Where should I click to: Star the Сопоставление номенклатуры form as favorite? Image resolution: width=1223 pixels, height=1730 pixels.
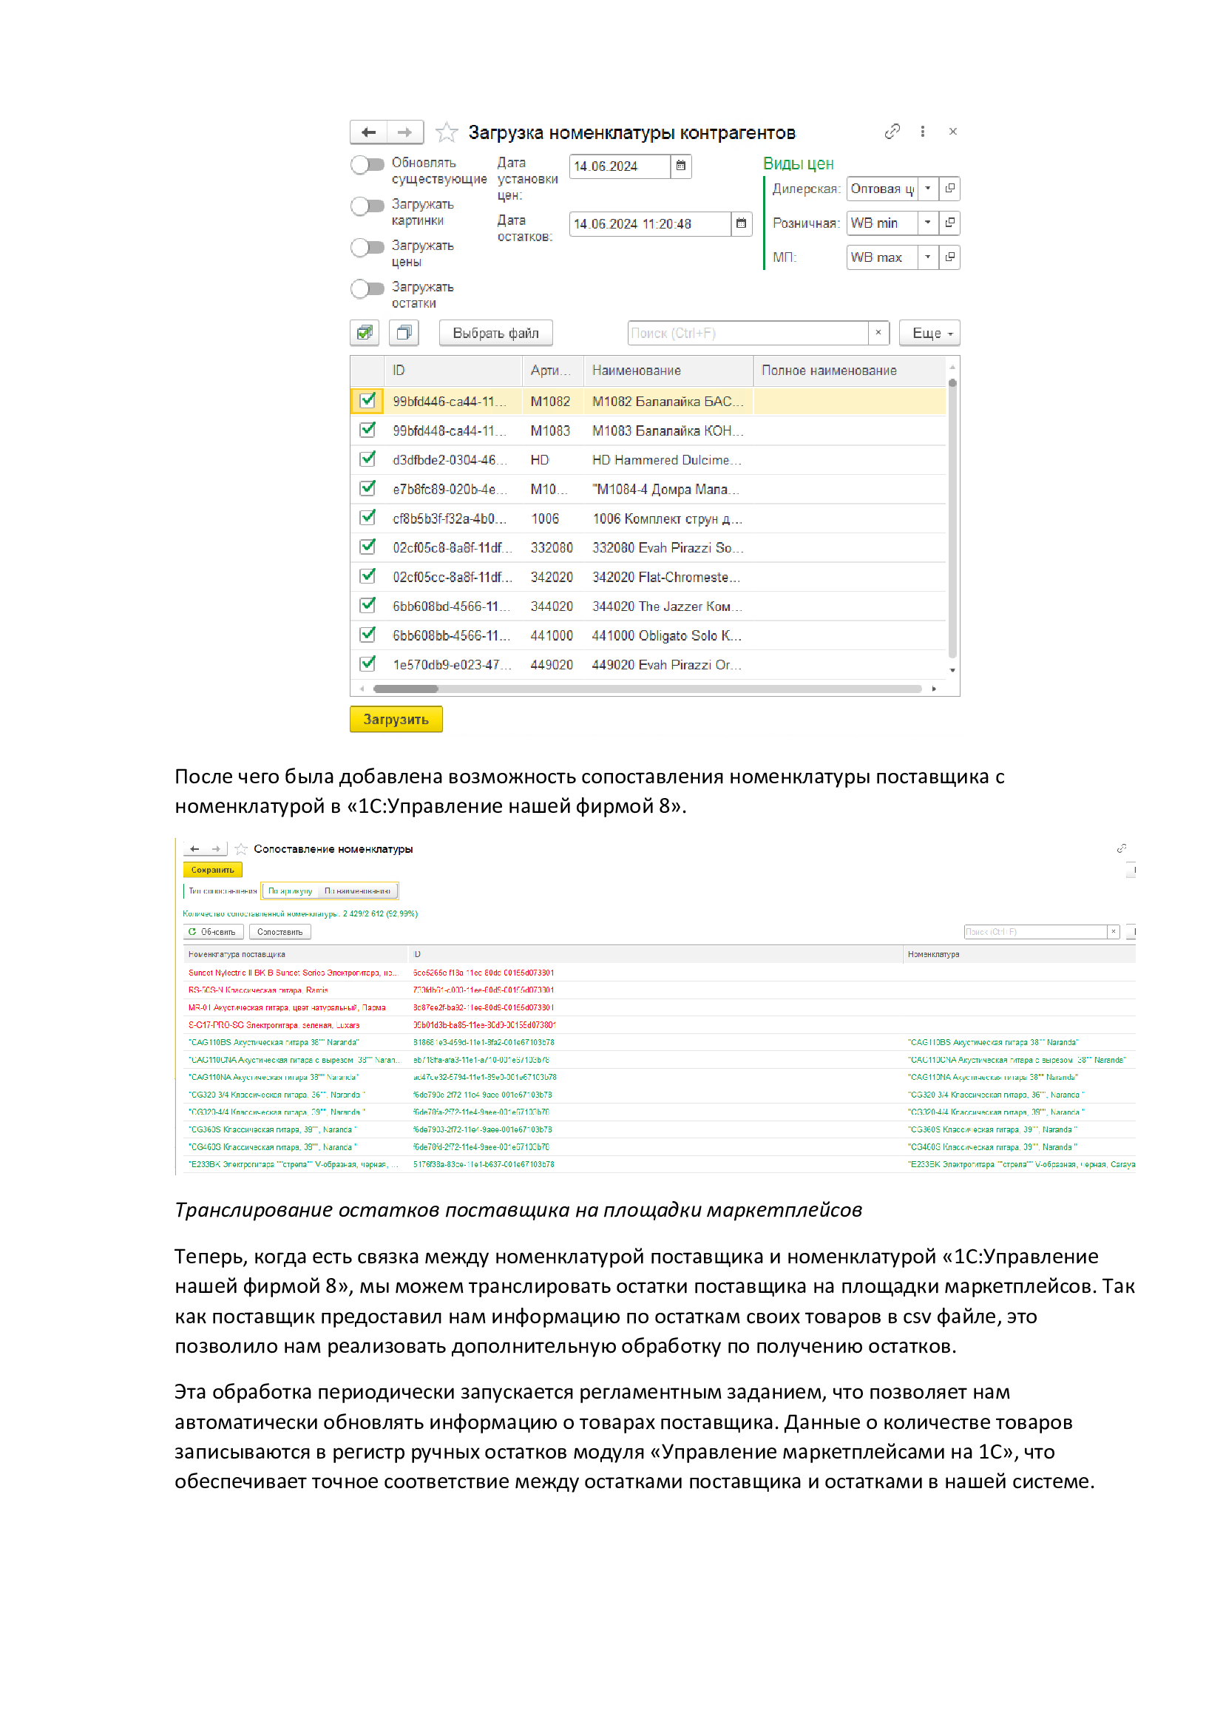pos(241,849)
